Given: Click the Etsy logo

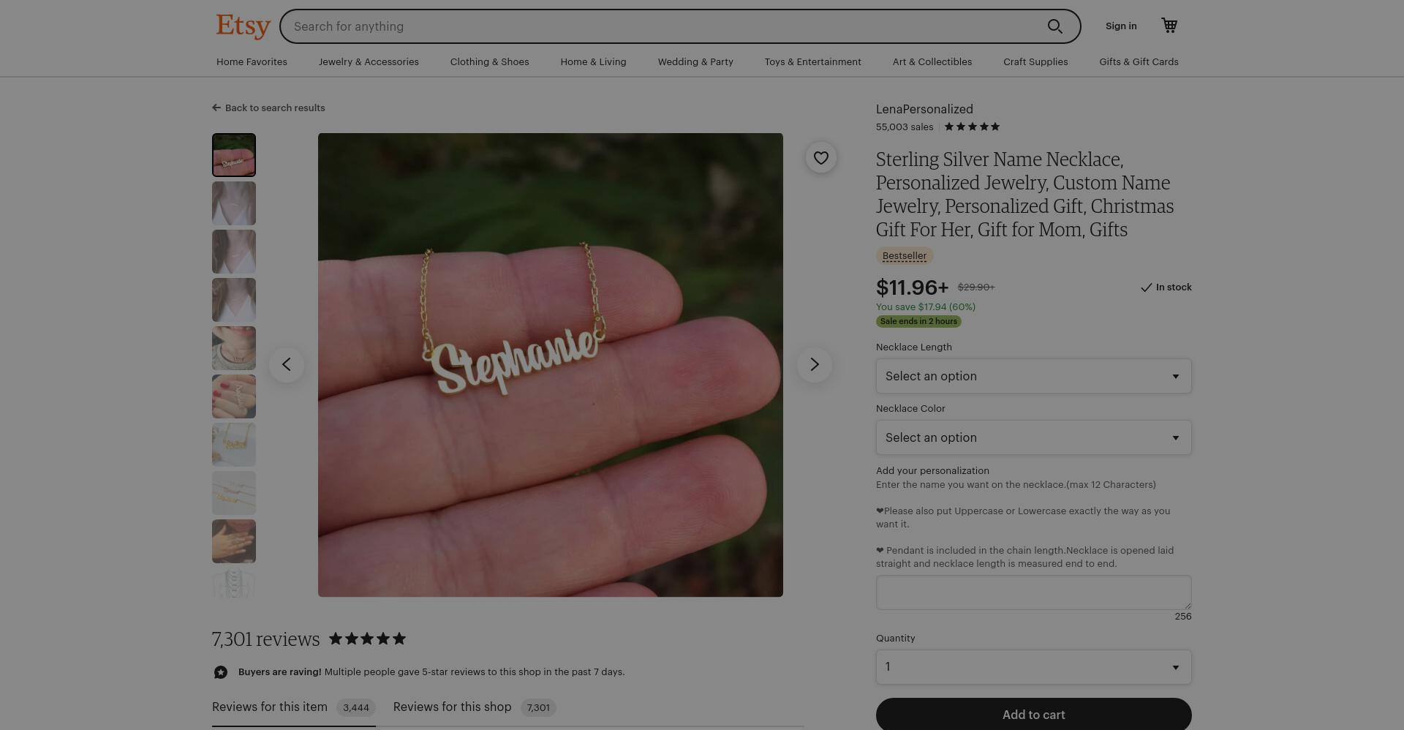Looking at the screenshot, I should (x=243, y=26).
